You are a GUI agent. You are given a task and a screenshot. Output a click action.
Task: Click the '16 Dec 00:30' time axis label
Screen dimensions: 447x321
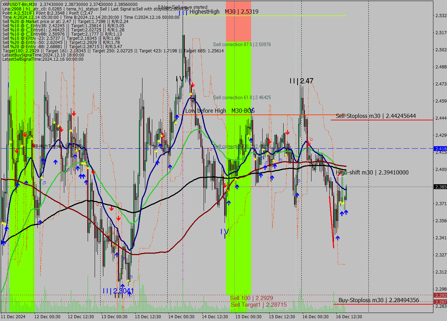coord(316,317)
